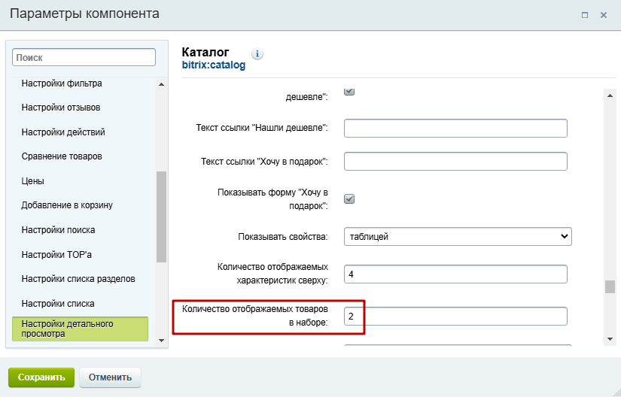Click the Отменить button
621x397 pixels.
pos(110,377)
